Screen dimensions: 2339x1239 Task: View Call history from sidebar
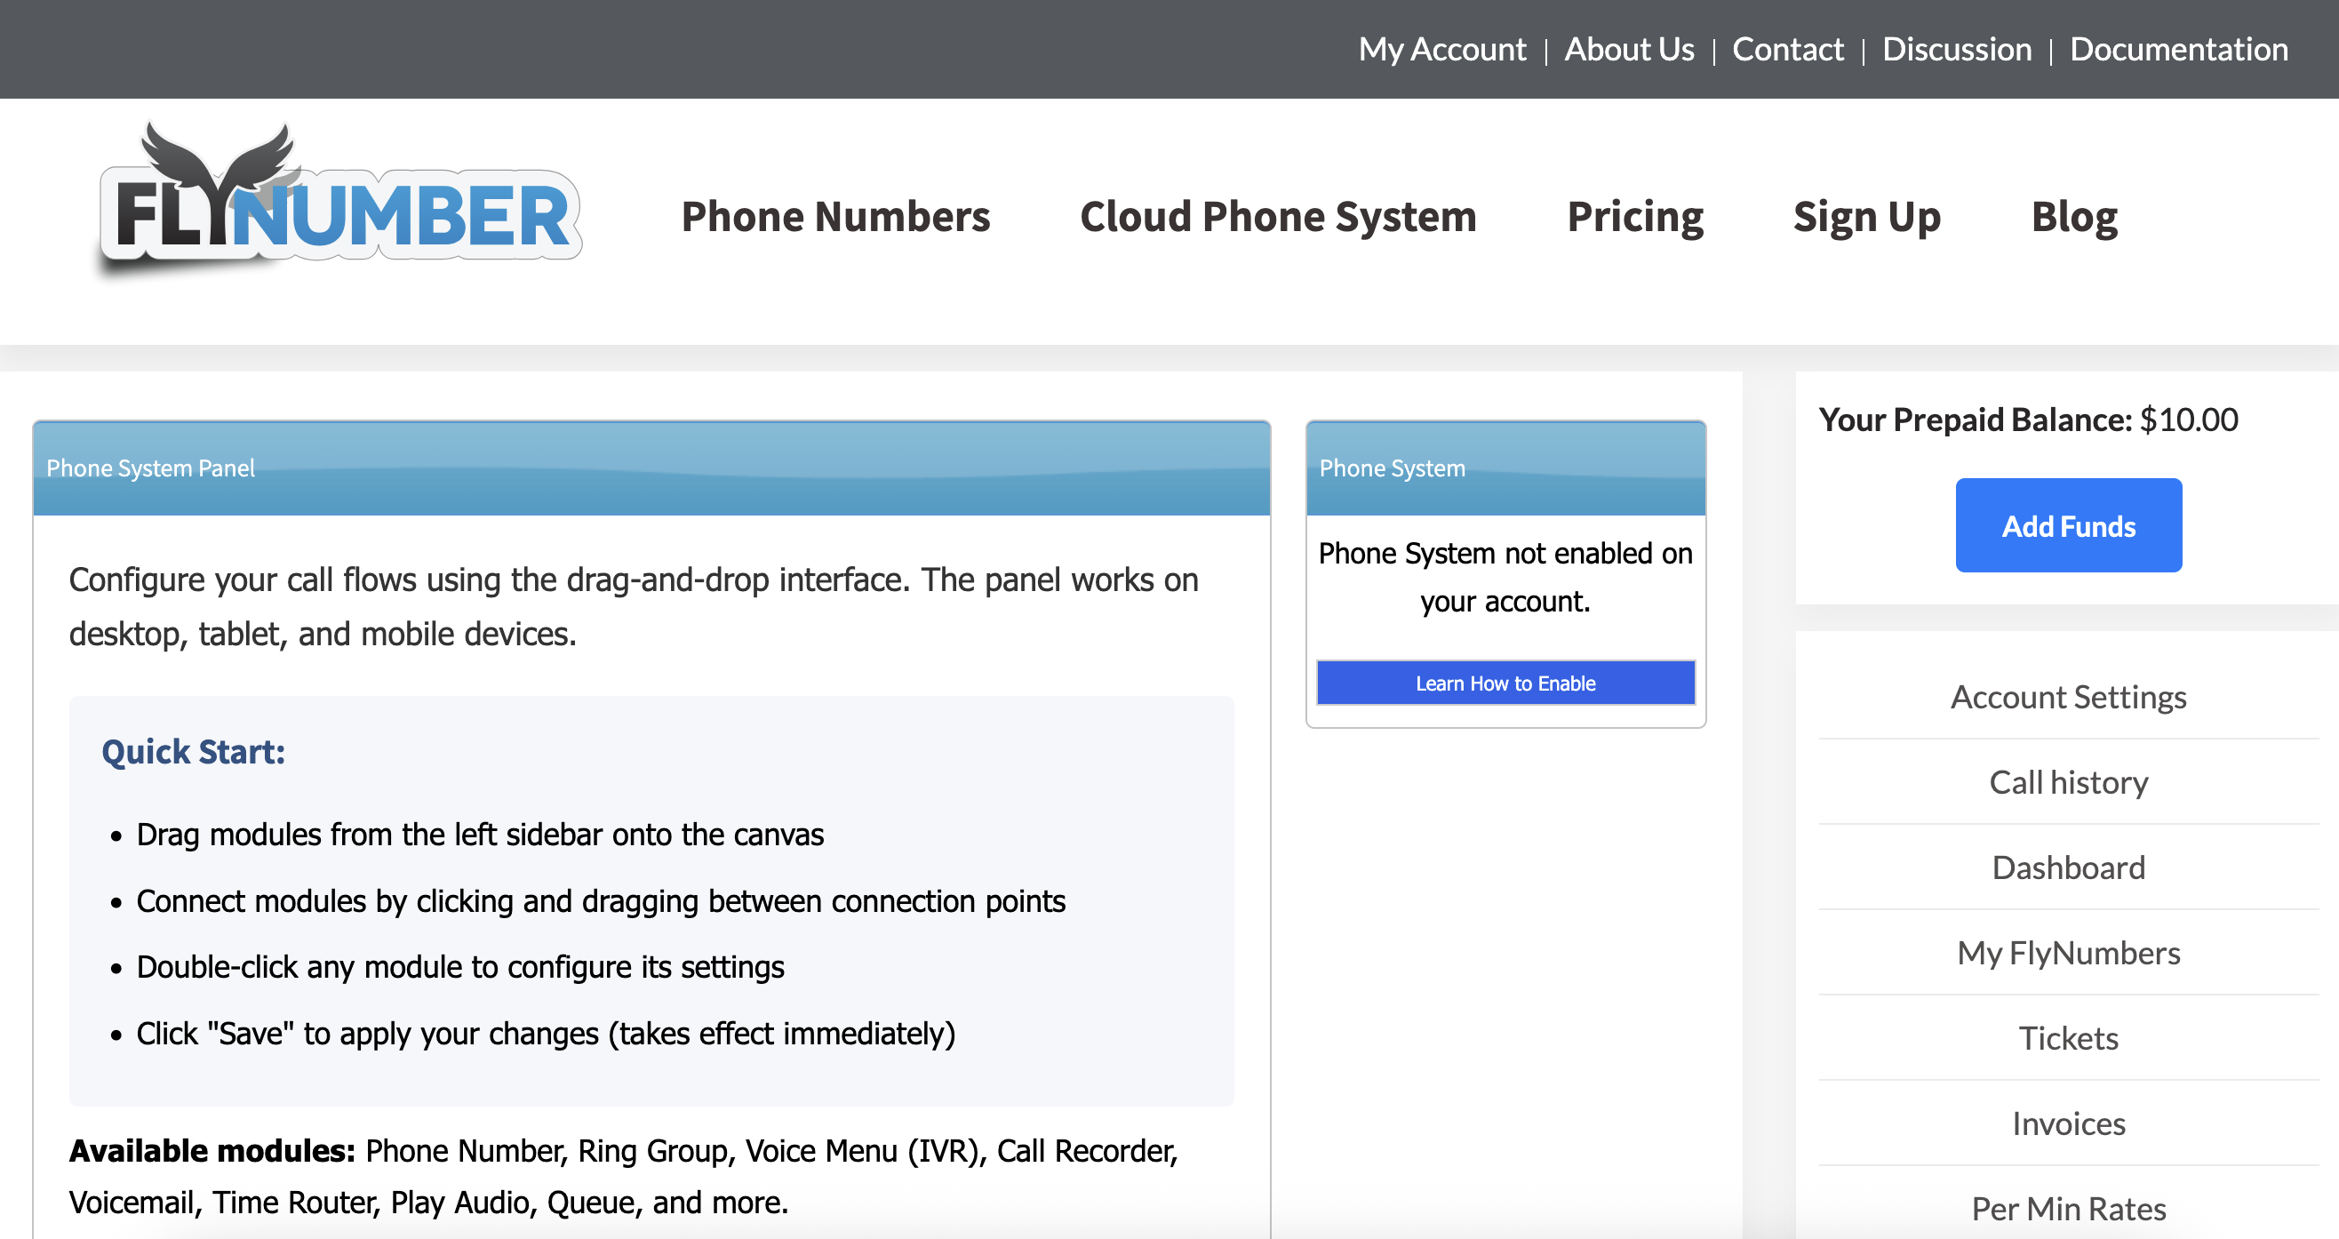(2067, 782)
